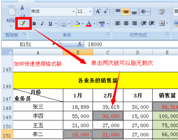The image size is (178, 140).
Task: Open fill color dropdown arrow
Action: point(82,23)
